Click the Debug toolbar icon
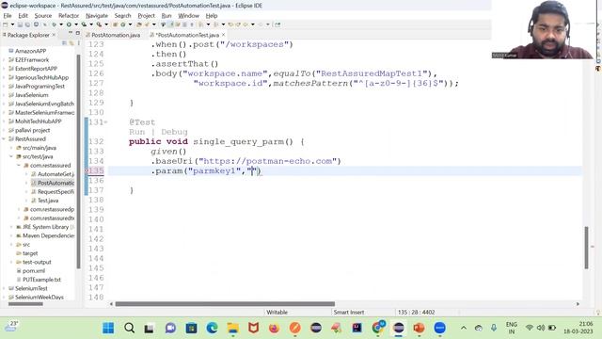 point(54,24)
